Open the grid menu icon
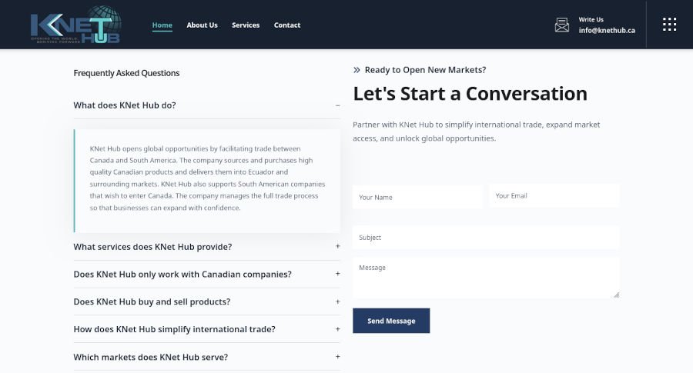Screen dimensions: 693x373 point(669,25)
